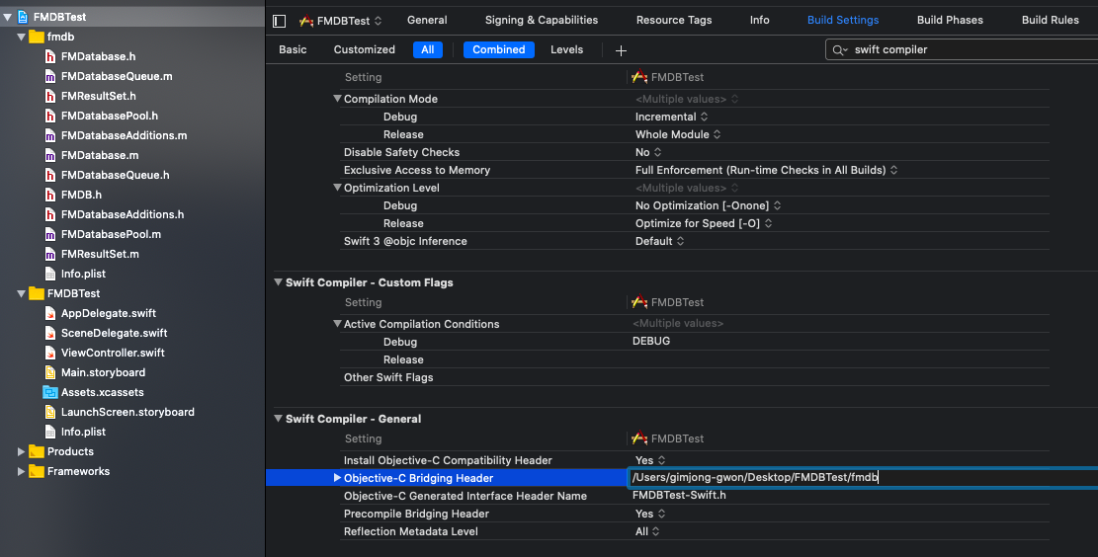Add a build setting with plus icon

(621, 50)
